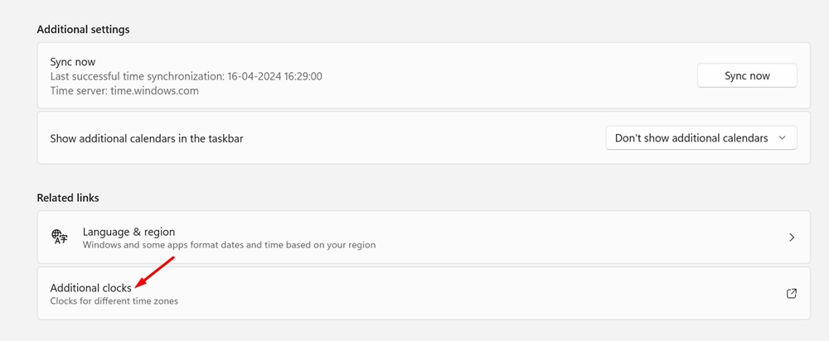
Task: Click the chevron arrow on calendars dropdown
Action: [x=782, y=138]
